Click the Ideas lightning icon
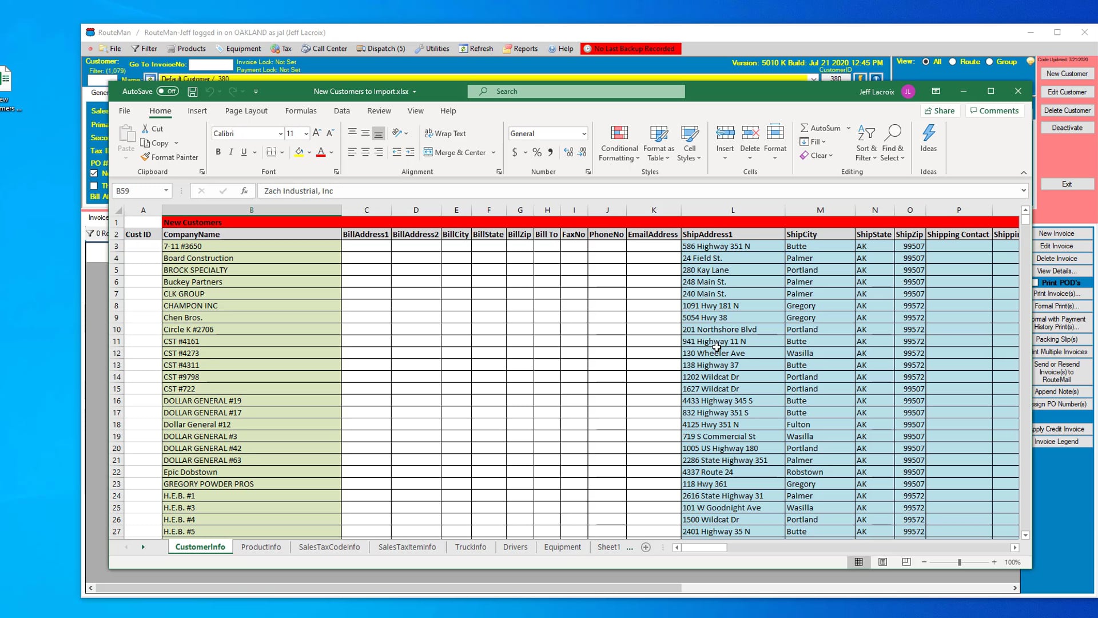 929,133
